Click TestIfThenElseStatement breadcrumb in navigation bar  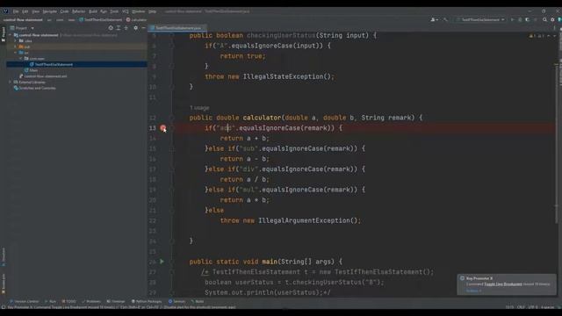(x=100, y=19)
